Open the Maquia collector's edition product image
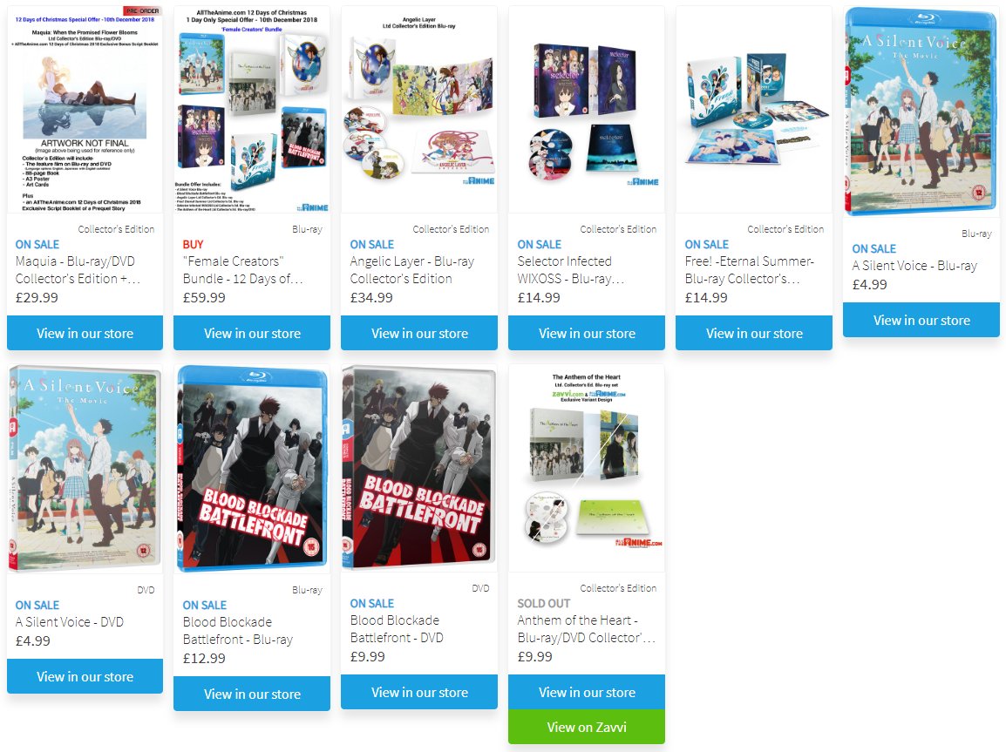The height and width of the screenshot is (752, 1006). pos(85,110)
